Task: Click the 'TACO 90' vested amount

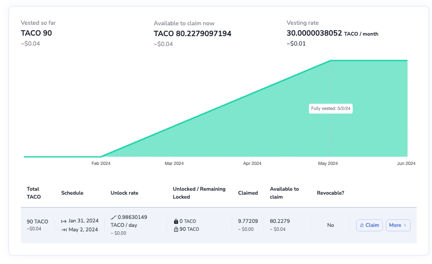Action: tap(36, 33)
